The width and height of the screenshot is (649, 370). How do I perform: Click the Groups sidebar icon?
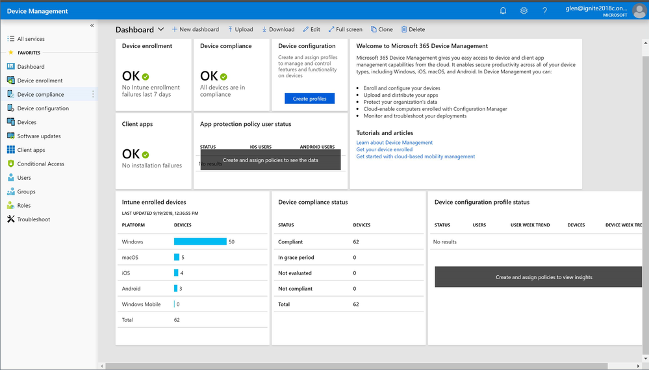(11, 191)
